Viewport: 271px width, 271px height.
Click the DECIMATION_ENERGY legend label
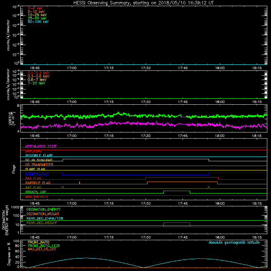click(x=43, y=209)
